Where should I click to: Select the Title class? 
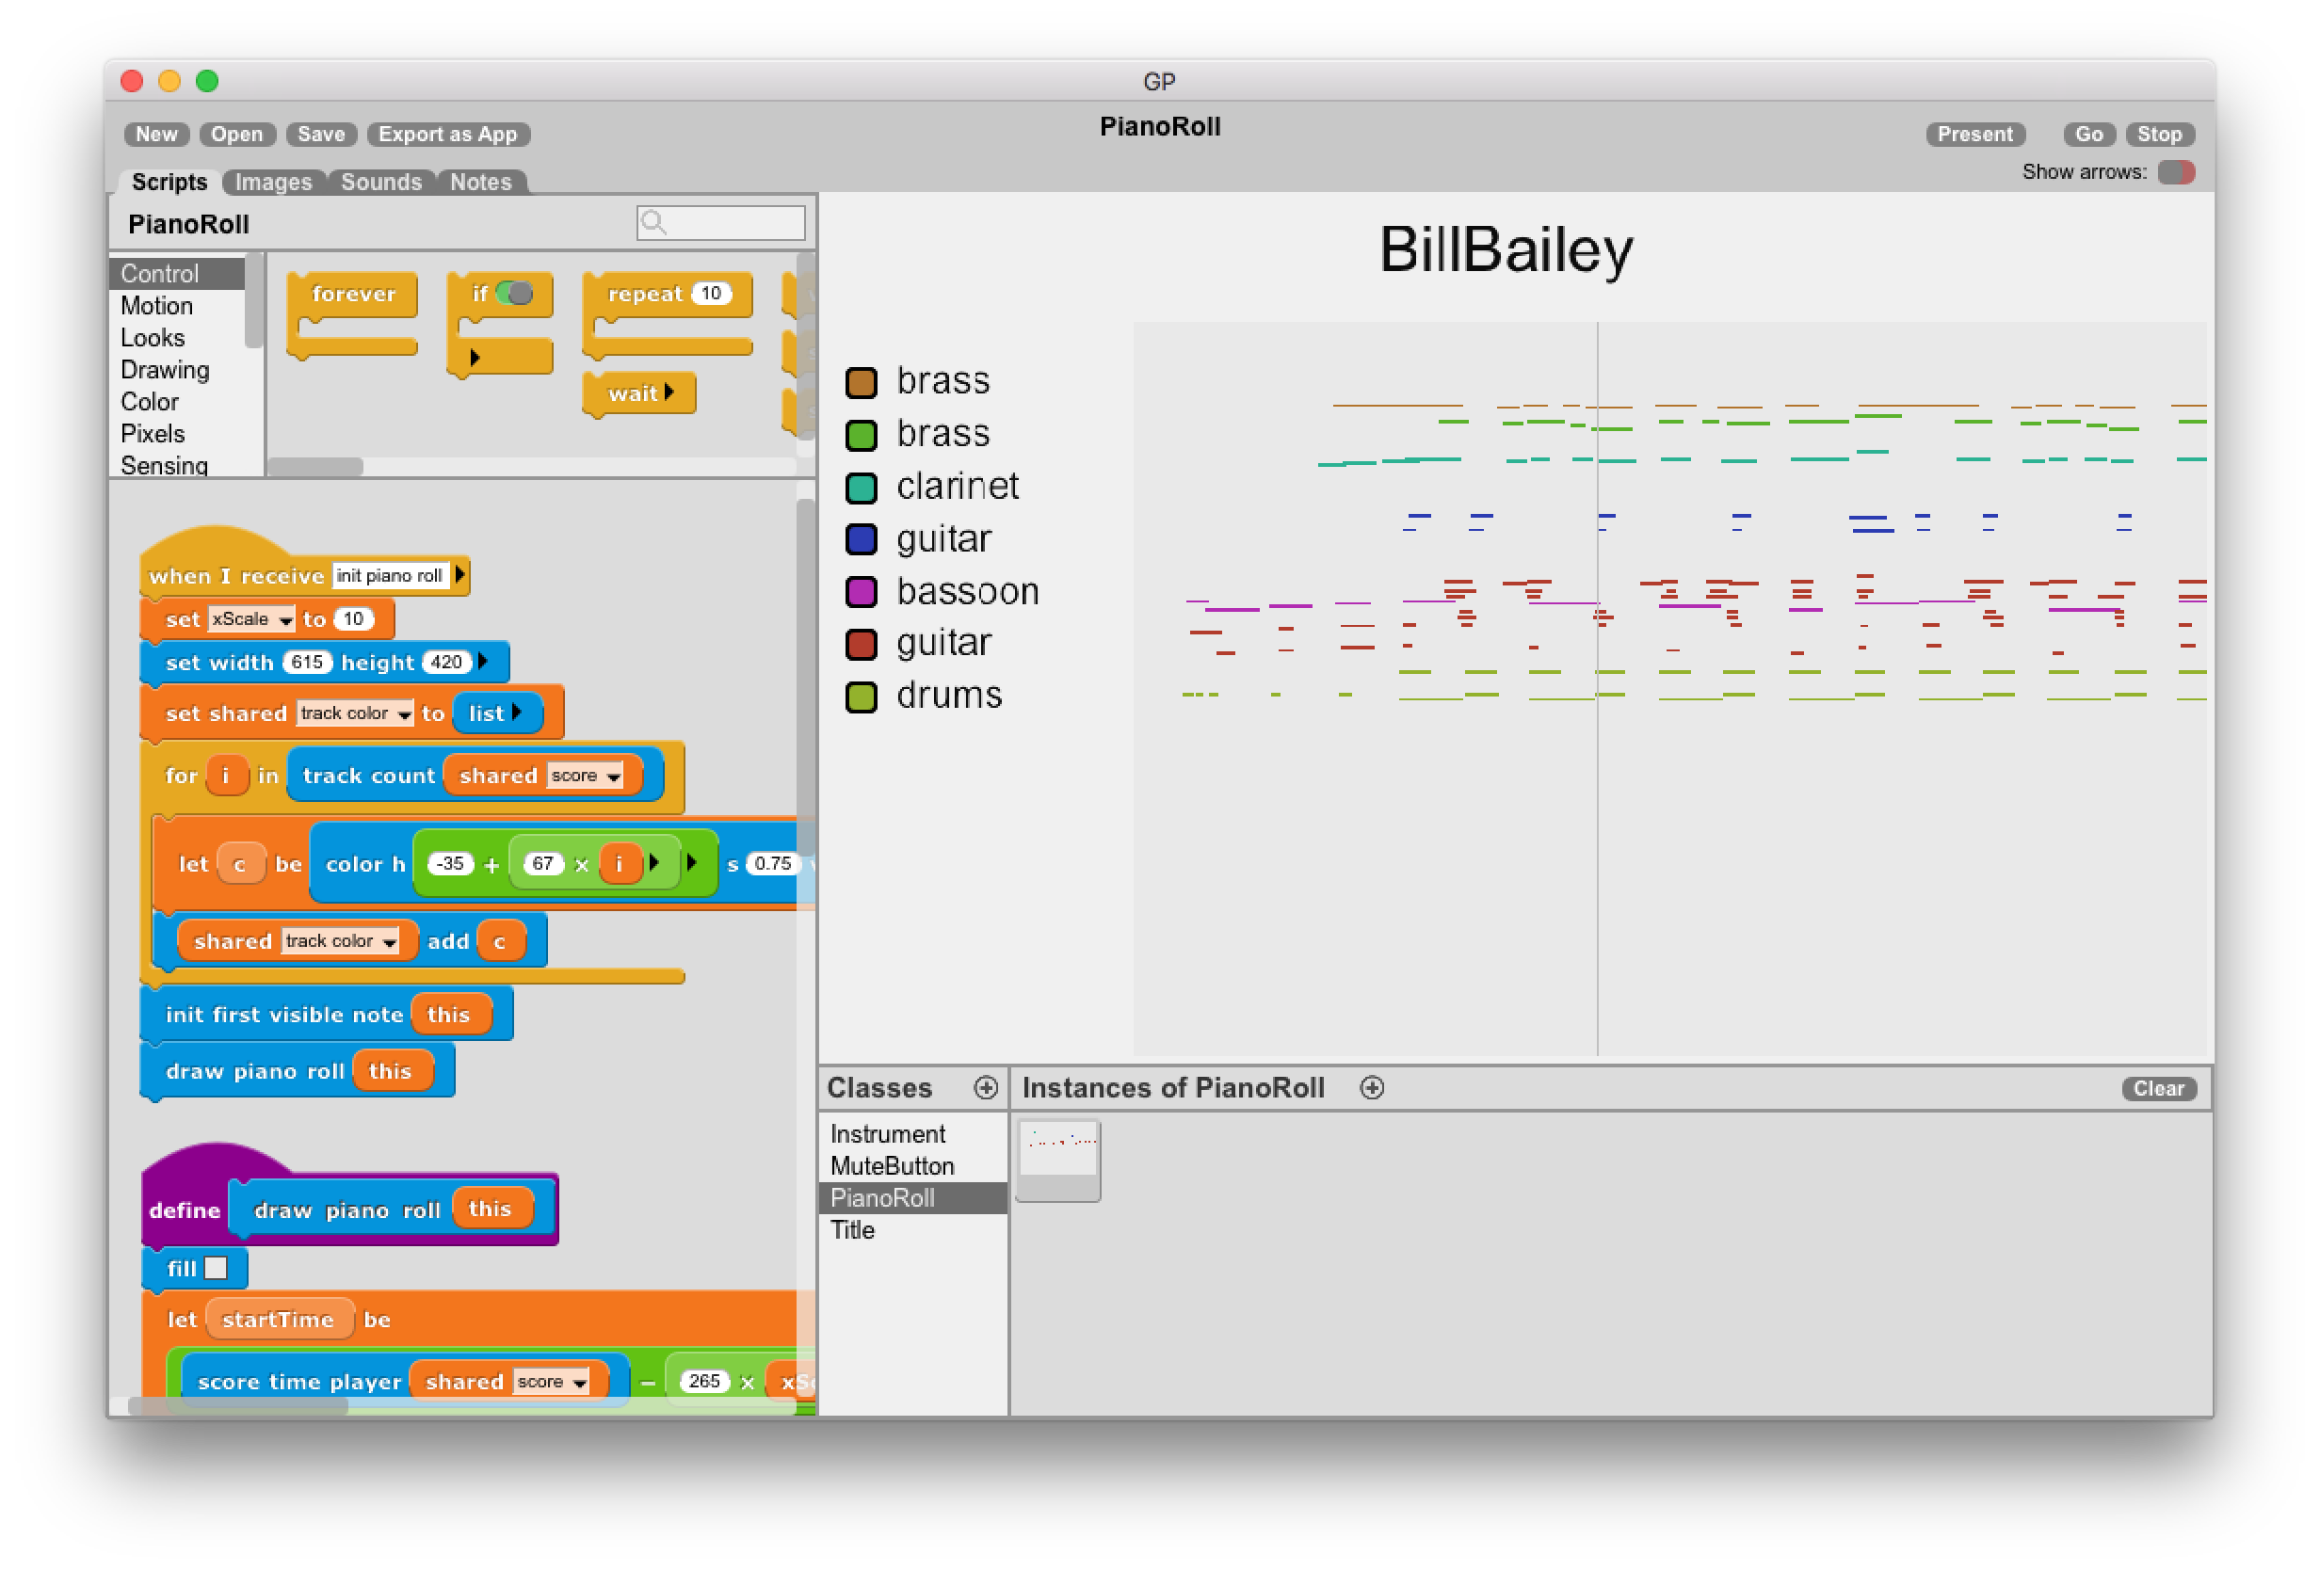point(912,1229)
